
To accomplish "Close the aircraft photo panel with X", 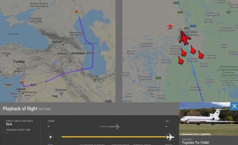I will point(234,106).
